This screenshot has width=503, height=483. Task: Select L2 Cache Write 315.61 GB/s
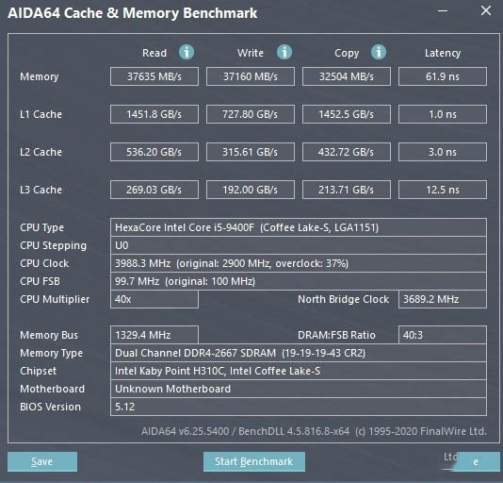[x=251, y=152]
